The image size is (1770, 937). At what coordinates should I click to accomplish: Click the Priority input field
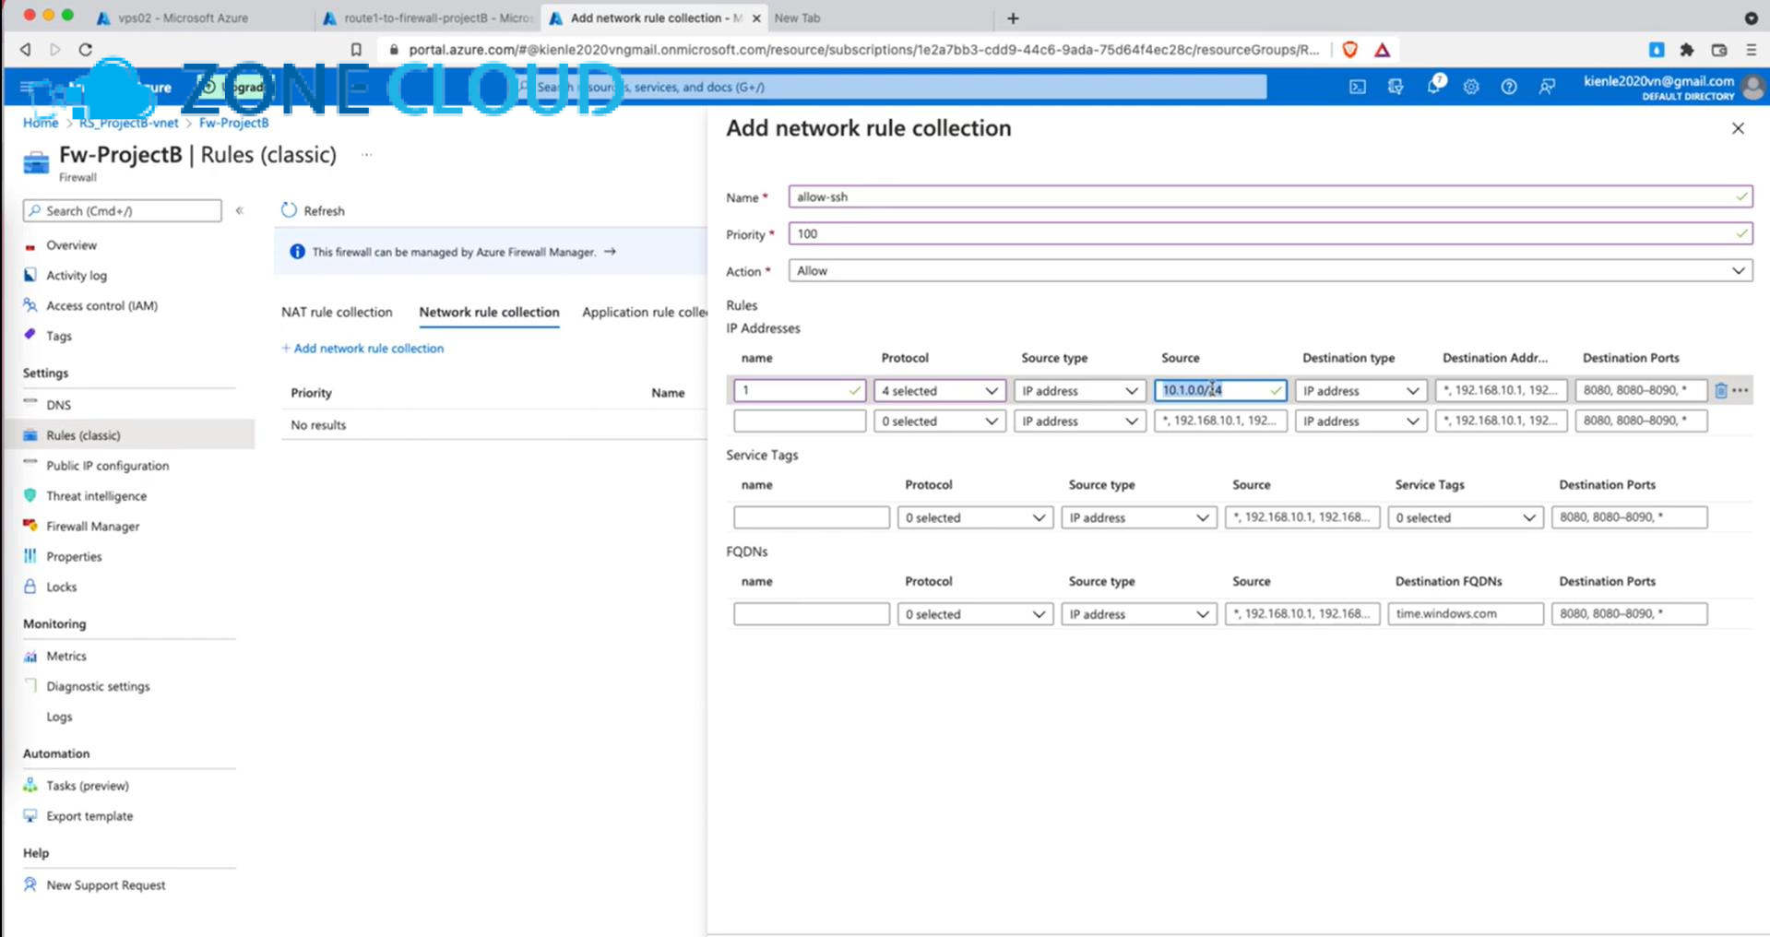coord(1269,234)
